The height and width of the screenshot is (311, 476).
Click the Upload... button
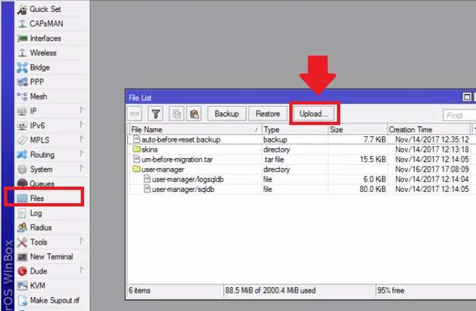click(313, 114)
